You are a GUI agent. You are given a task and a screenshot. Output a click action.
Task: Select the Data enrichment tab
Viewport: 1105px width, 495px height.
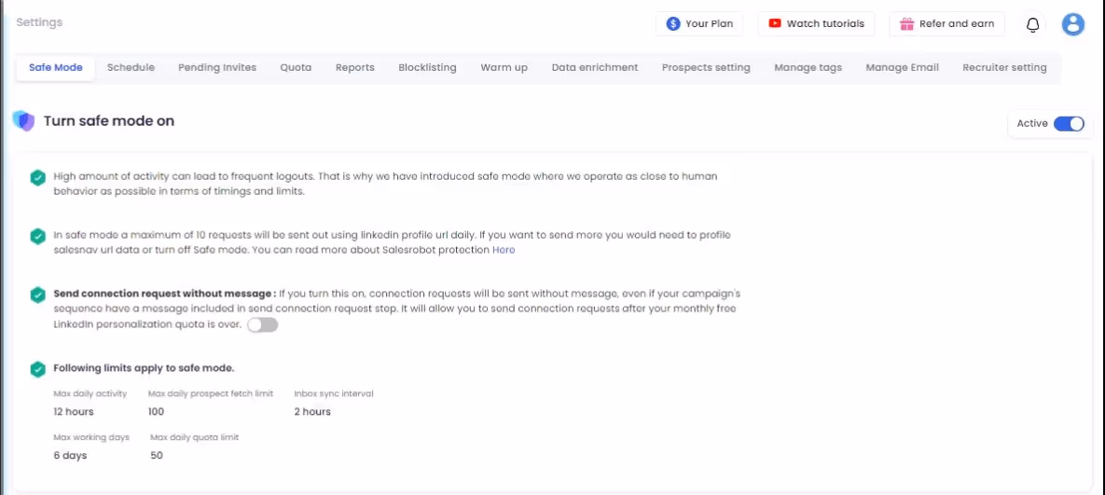(595, 68)
